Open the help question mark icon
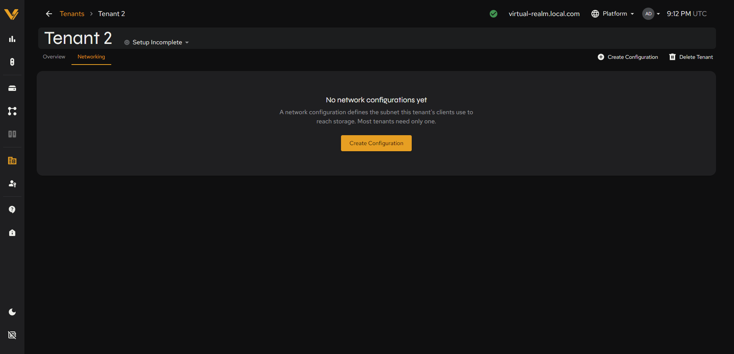The width and height of the screenshot is (734, 354). pos(12,210)
